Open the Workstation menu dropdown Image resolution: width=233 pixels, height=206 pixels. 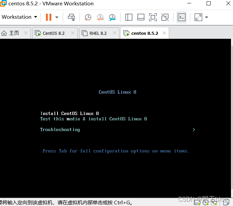[19, 17]
